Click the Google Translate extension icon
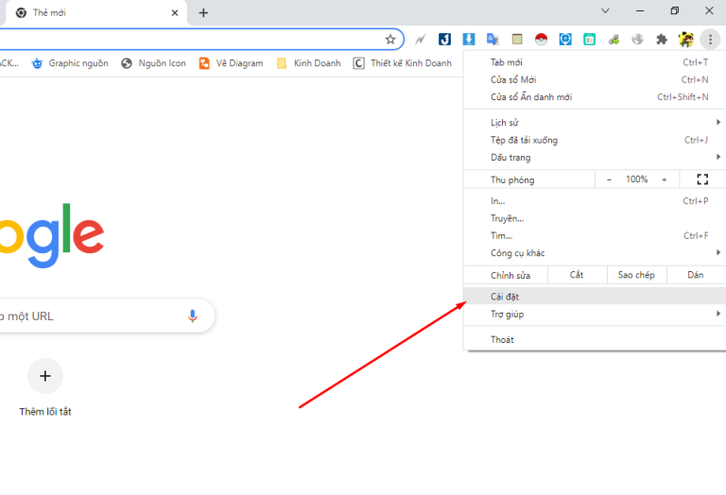726x495 pixels. pos(493,40)
